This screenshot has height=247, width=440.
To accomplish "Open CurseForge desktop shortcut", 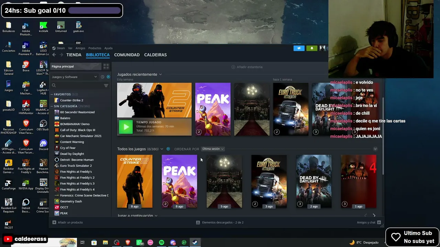I will [9, 185].
